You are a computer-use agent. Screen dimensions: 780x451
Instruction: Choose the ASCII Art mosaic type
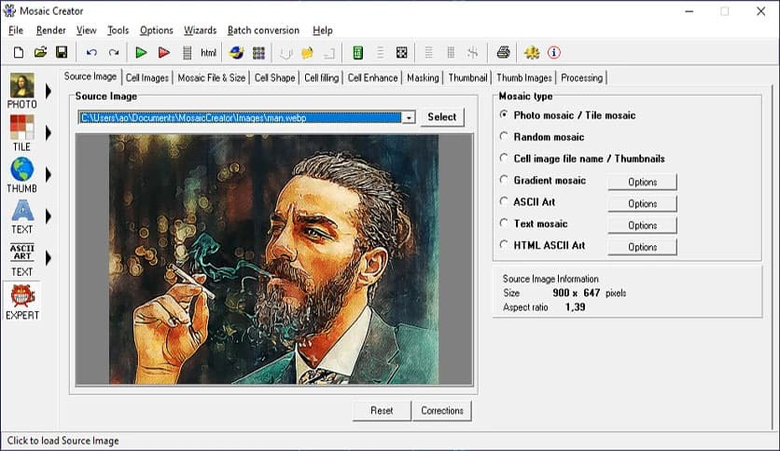[504, 201]
